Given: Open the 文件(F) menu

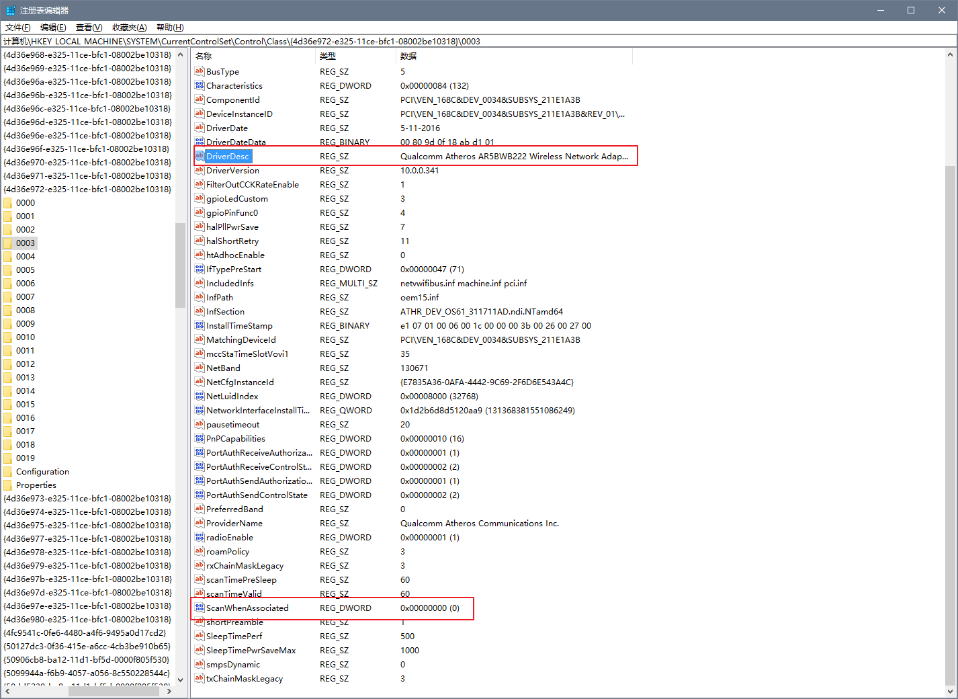Looking at the screenshot, I should (x=18, y=28).
